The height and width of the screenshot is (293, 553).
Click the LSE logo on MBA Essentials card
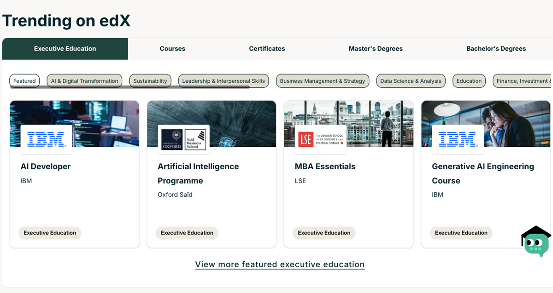(x=321, y=139)
